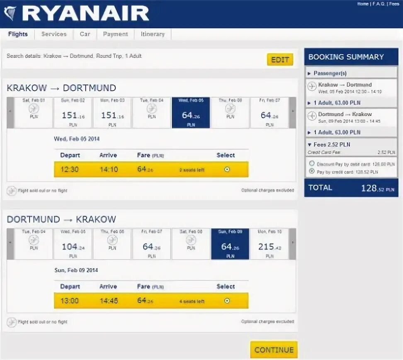Click plane icon beside Dortmund → Krakow summary
The height and width of the screenshot is (360, 403).
[312, 116]
